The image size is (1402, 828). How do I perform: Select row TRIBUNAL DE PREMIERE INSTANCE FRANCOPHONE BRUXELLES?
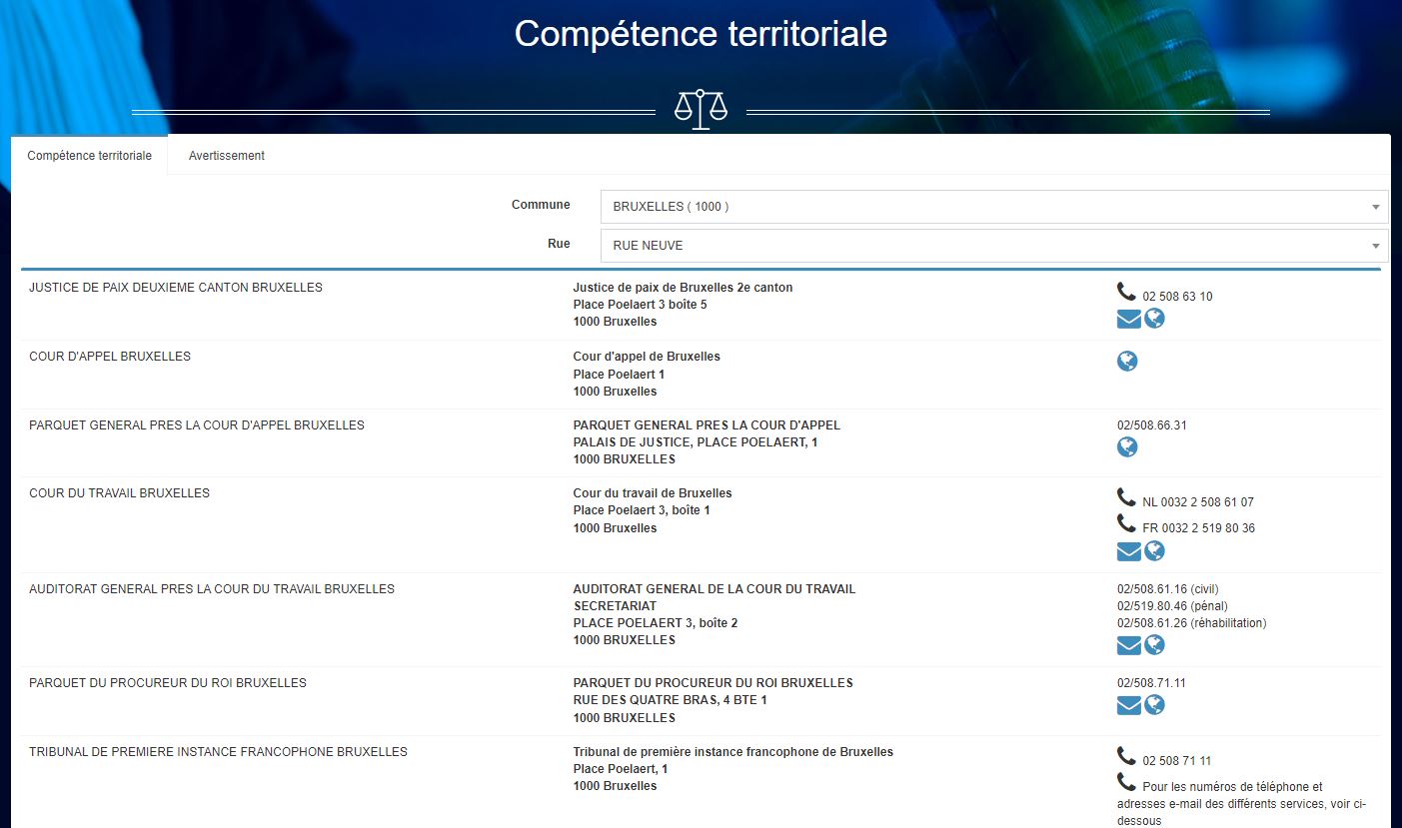tap(218, 752)
